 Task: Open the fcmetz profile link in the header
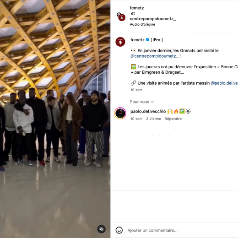(x=137, y=8)
